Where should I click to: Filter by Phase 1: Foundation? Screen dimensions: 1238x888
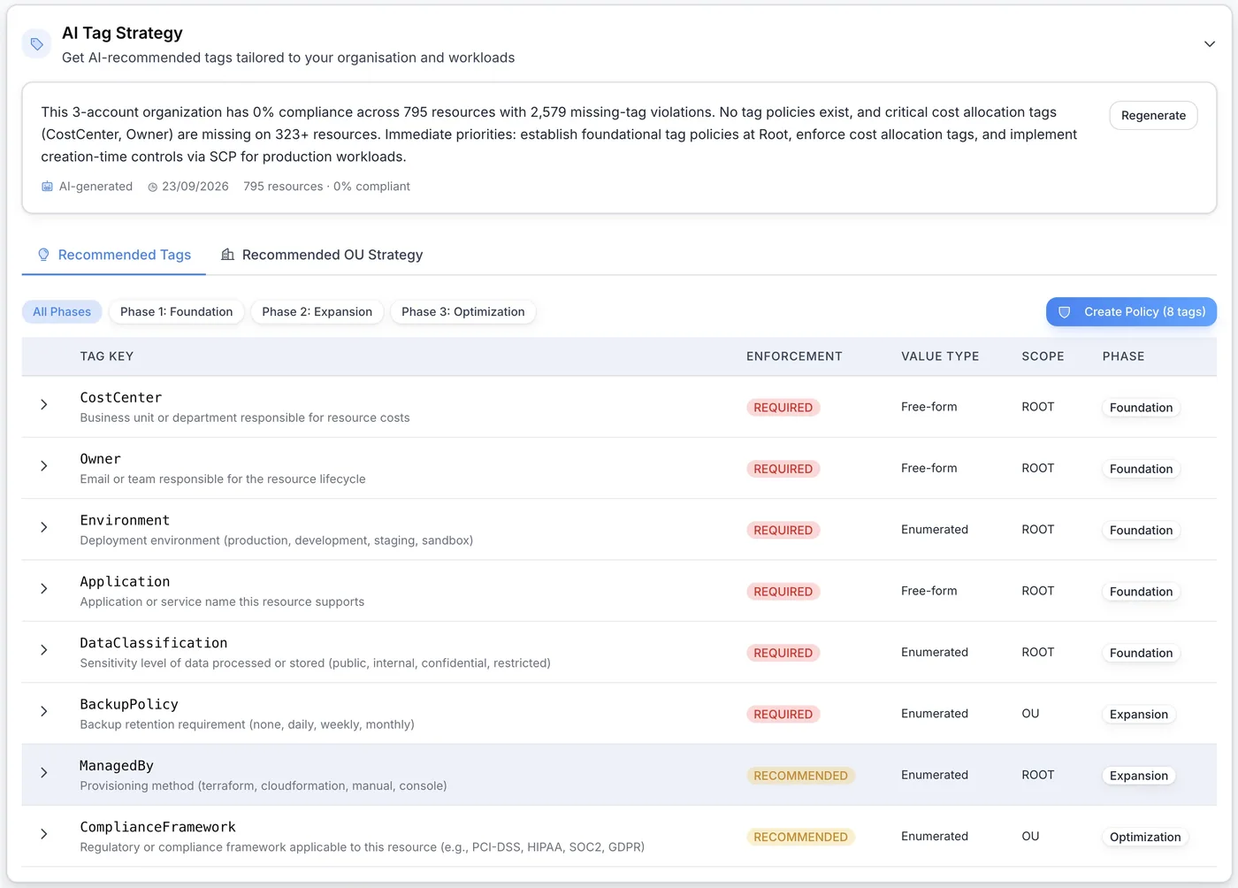177,311
